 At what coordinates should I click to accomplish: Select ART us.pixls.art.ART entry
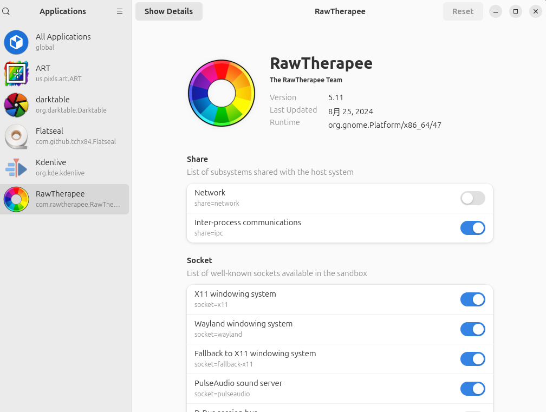point(64,74)
